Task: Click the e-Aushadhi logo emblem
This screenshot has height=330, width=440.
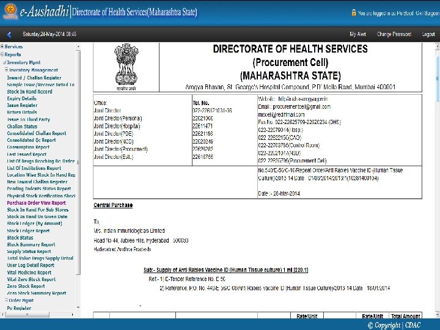Action: [x=10, y=11]
